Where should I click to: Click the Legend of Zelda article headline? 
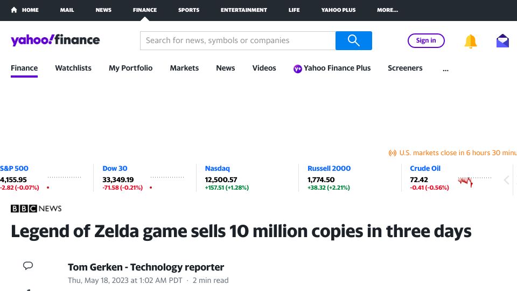[241, 231]
